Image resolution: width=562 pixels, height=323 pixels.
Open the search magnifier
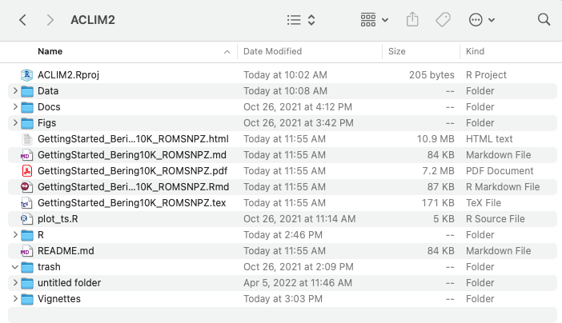click(x=544, y=19)
